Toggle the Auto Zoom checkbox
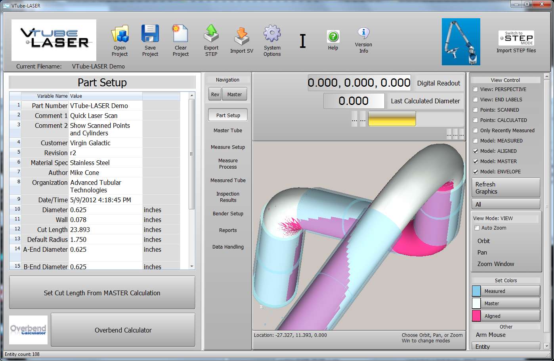The height and width of the screenshot is (361, 554). (x=477, y=228)
